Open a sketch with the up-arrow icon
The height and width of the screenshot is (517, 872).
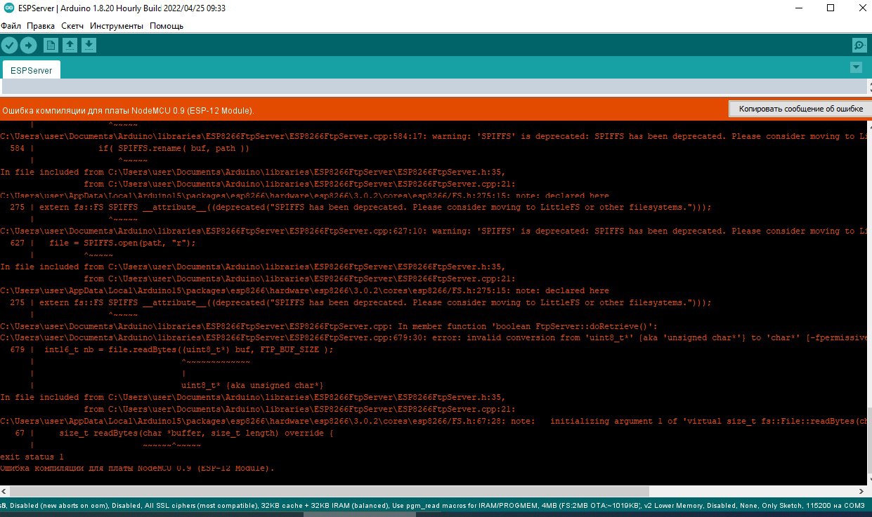click(70, 46)
